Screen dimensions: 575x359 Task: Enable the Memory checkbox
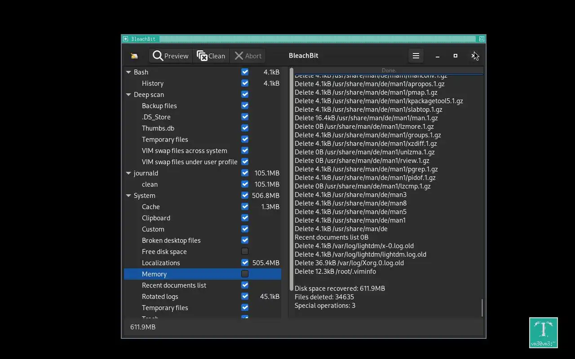pos(245,274)
